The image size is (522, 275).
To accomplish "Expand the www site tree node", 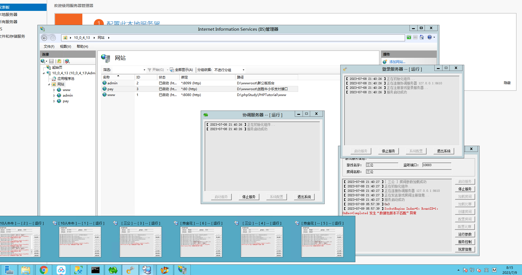I will click(54, 90).
